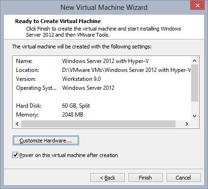This screenshot has width=208, height=189.
Task: Select the Version value 'Workstation 9.0'
Action: [x=81, y=79]
